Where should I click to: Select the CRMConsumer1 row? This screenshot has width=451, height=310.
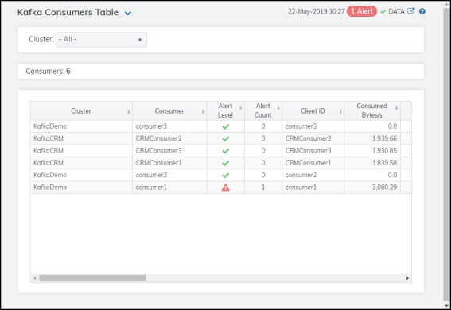[220, 163]
